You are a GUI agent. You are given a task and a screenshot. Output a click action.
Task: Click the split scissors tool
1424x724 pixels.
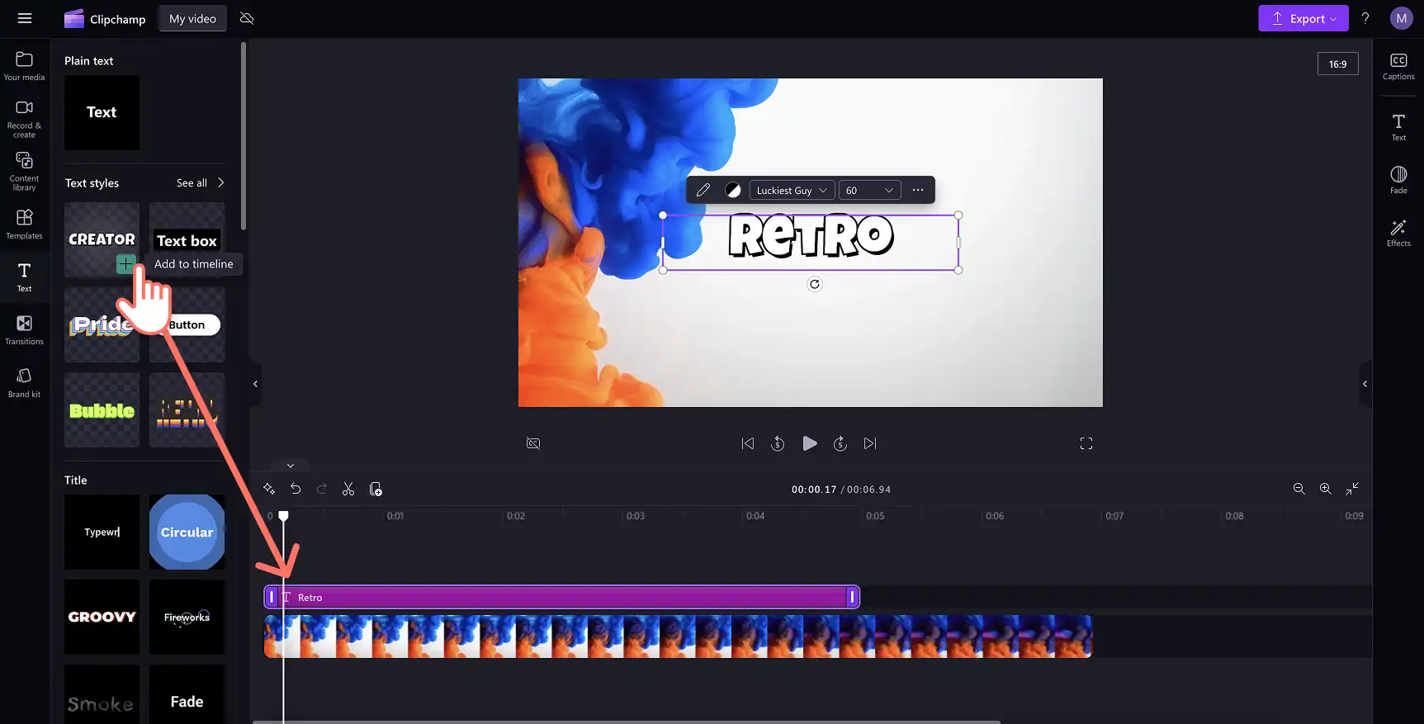(348, 490)
